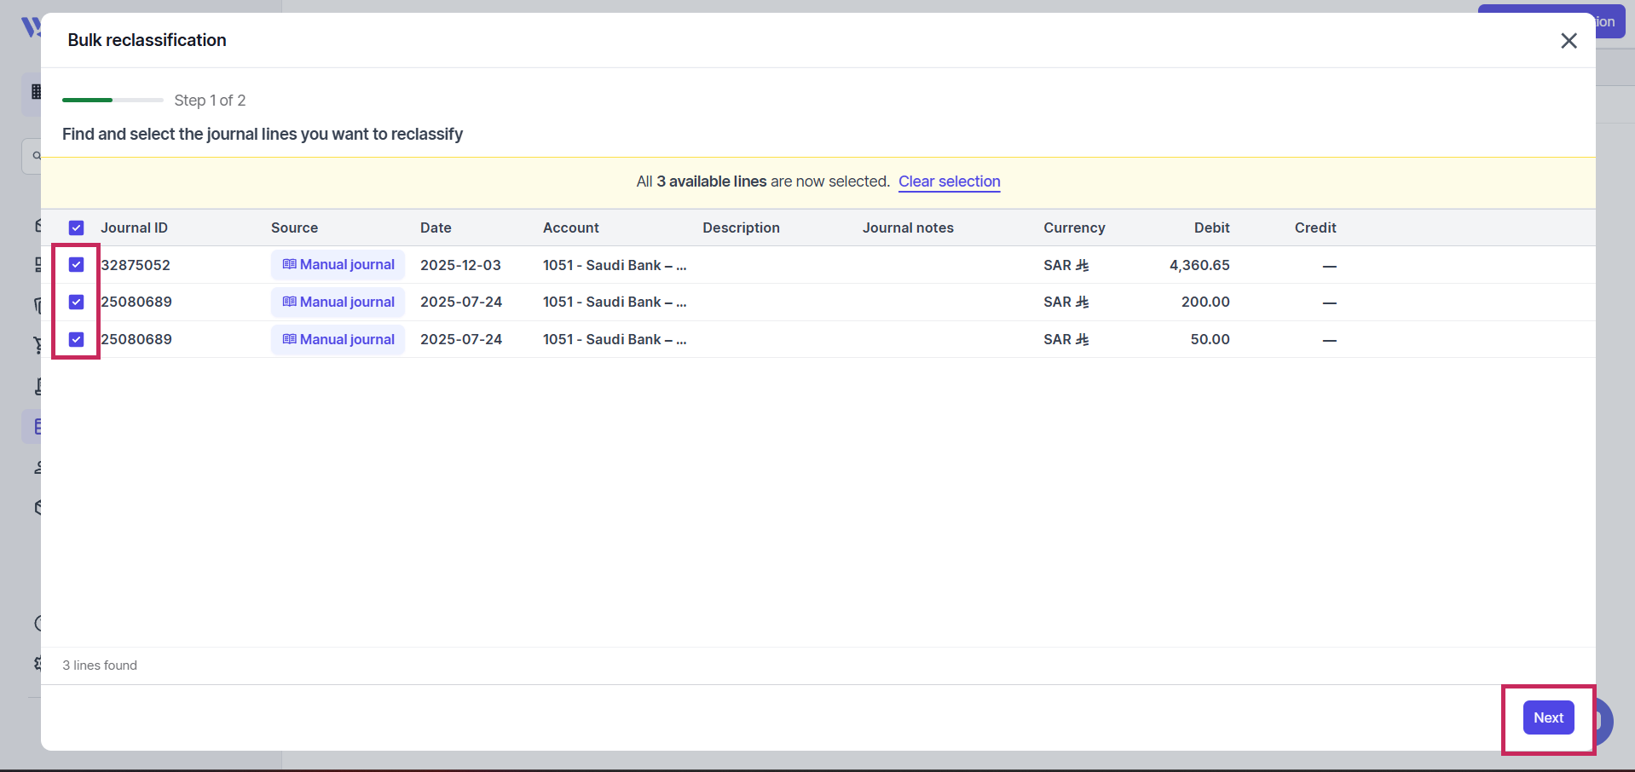
Task: Click the debit amount 200.00
Action: [x=1205, y=302]
